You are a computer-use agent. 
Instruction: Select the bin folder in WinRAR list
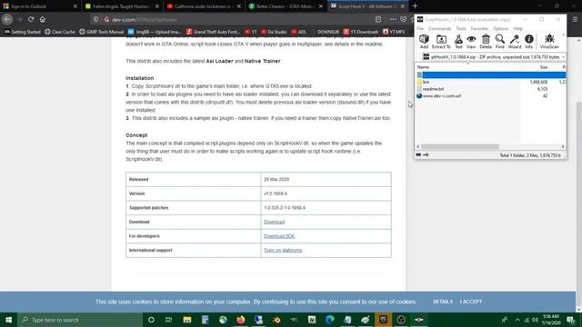click(426, 82)
